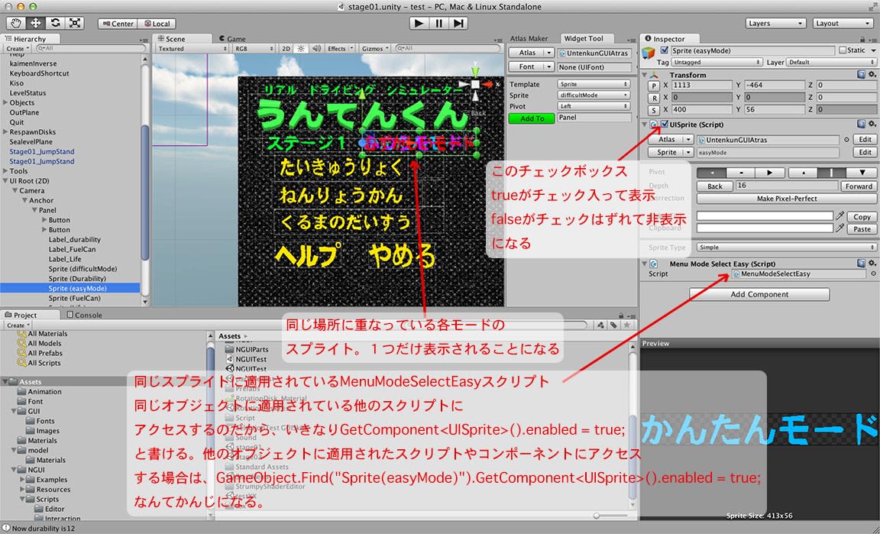Viewport: 880px width, 534px height.
Task: Click the green Add To button
Action: [x=532, y=118]
